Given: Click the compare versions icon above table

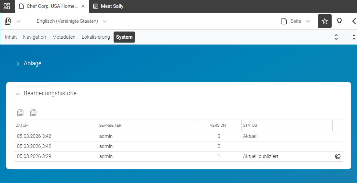Looking at the screenshot, I should click(x=20, y=112).
